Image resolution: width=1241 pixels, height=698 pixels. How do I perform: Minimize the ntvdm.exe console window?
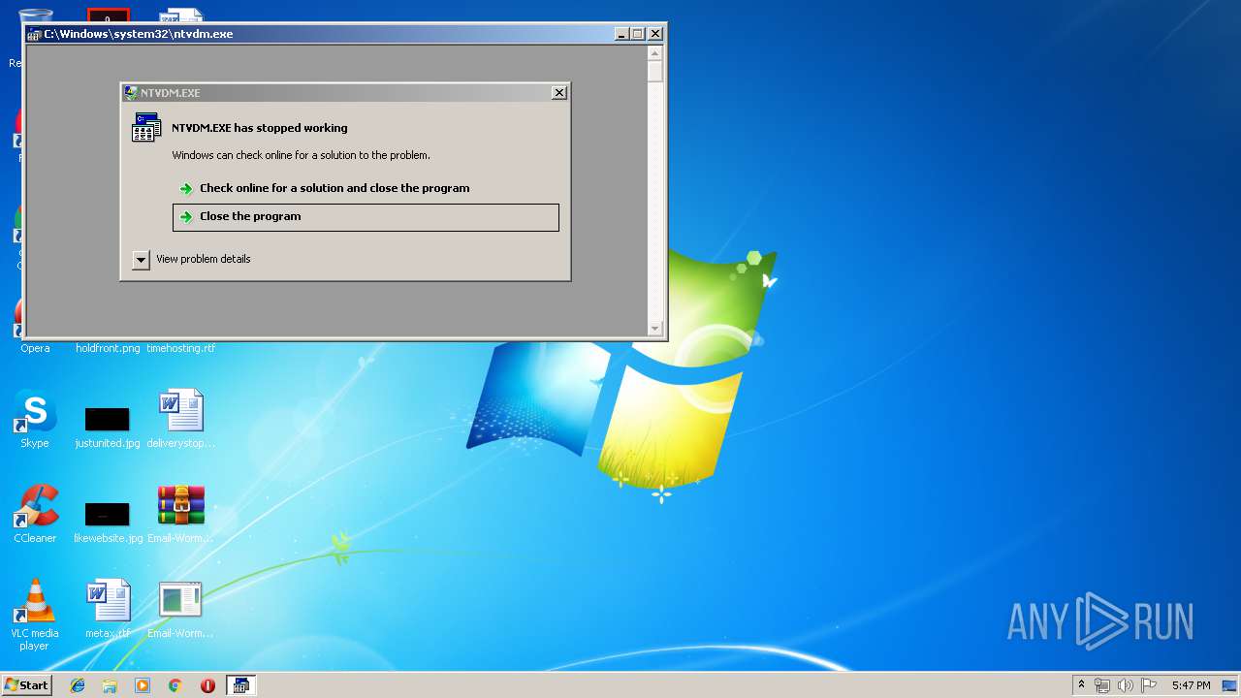pyautogui.click(x=621, y=34)
